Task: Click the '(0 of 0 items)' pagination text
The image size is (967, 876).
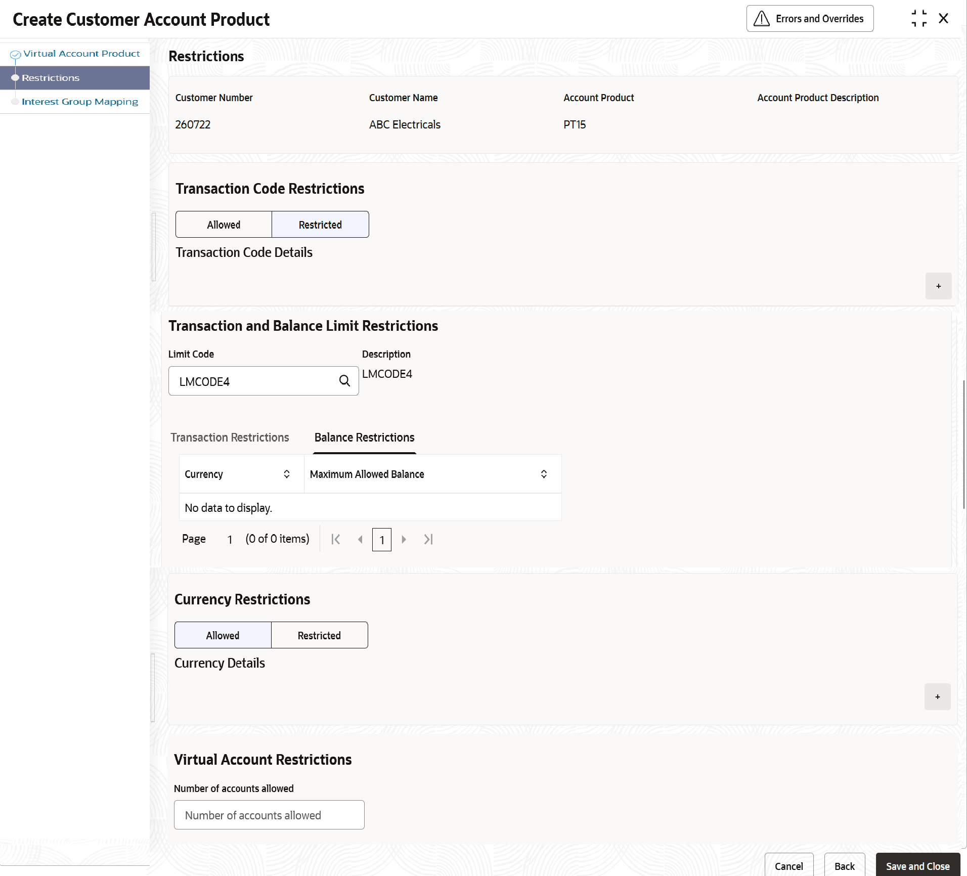Action: point(277,539)
